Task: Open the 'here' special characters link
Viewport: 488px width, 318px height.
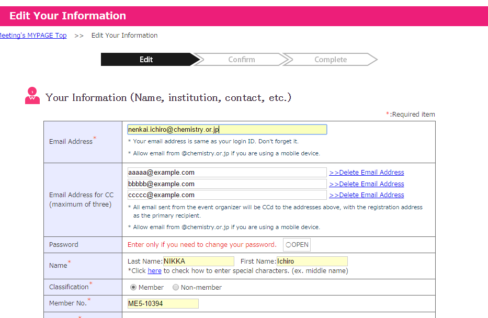Action: coord(154,271)
